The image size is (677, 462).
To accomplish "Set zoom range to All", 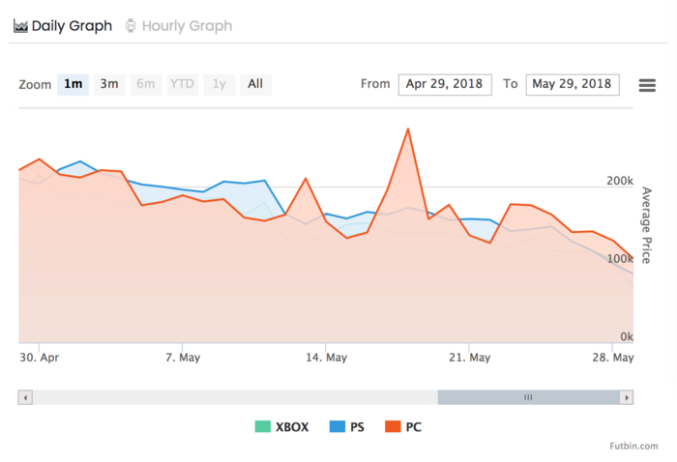I will (255, 84).
